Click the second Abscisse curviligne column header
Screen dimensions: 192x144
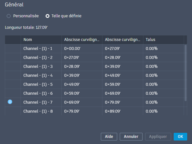pos(122,40)
